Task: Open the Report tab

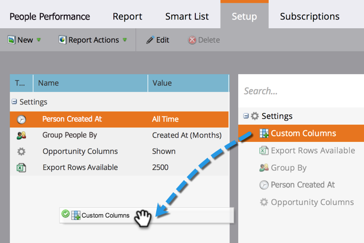Action: click(x=127, y=16)
